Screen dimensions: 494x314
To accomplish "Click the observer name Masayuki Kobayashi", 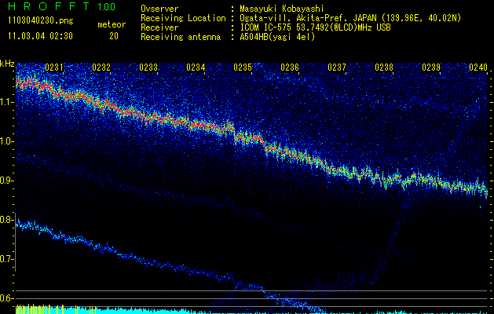I will [x=282, y=9].
